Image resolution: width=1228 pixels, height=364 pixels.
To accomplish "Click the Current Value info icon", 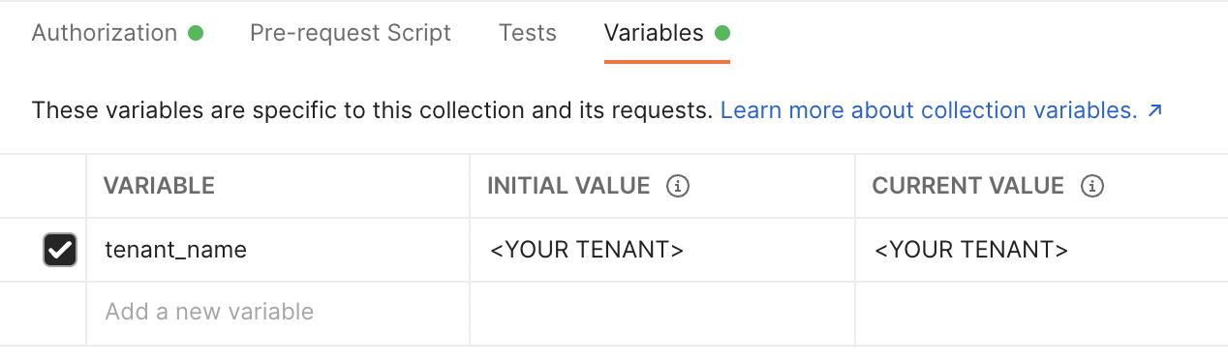I will point(1092,186).
